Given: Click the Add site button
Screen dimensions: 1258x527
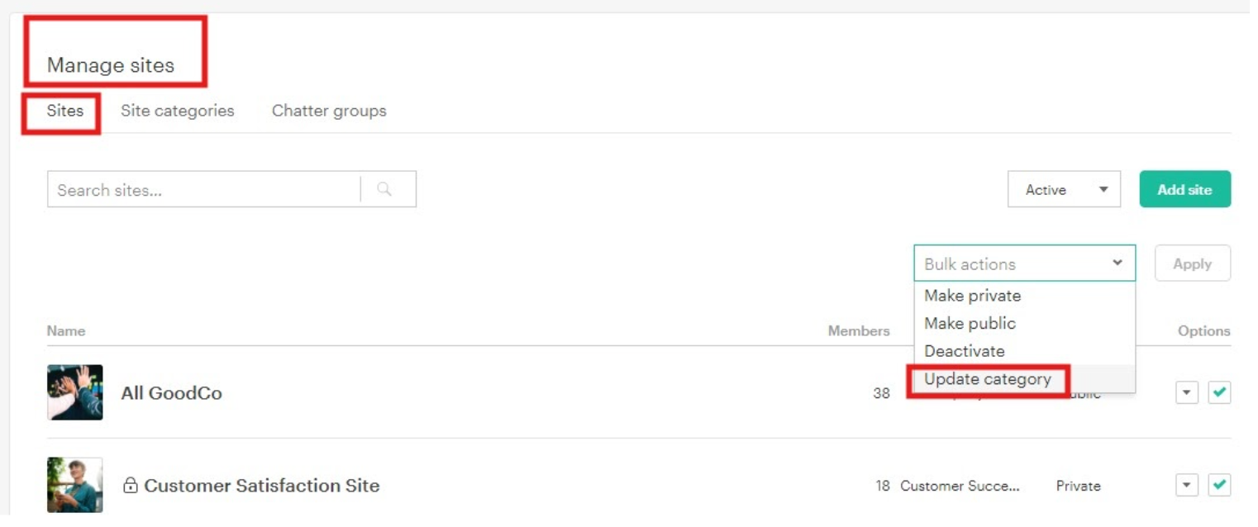Looking at the screenshot, I should (1185, 189).
